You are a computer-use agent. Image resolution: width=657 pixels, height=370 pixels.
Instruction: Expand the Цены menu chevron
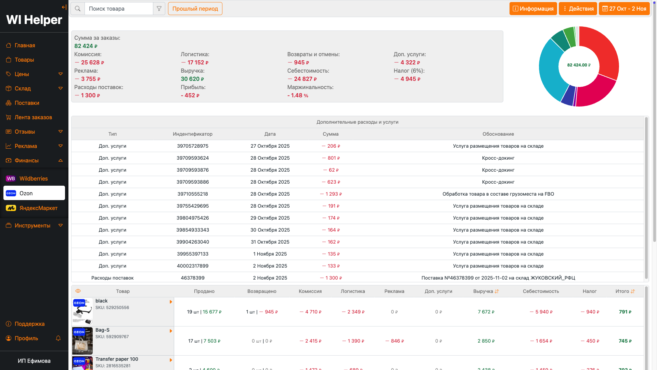61,74
